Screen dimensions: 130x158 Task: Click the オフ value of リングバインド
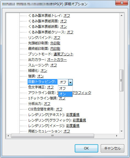click(57, 38)
